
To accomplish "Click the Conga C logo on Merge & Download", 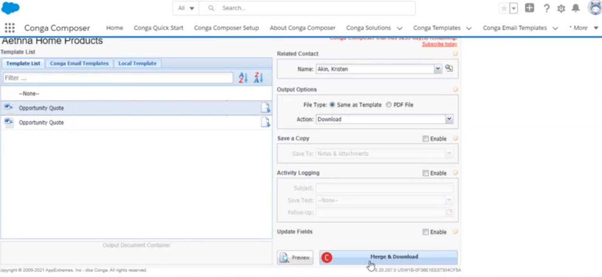I will [x=326, y=257].
